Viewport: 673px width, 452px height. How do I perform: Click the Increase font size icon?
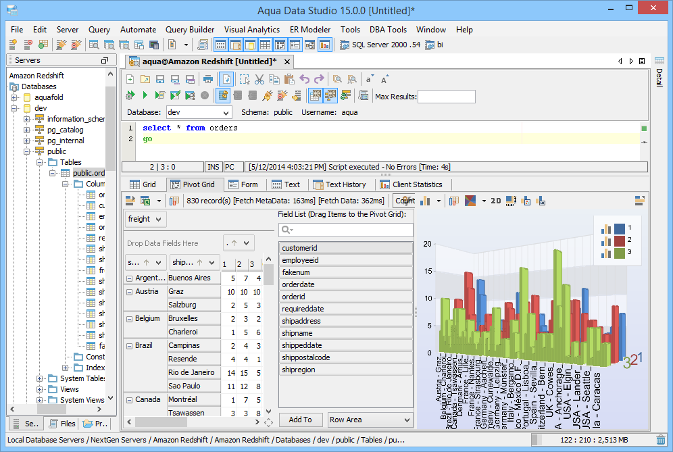coord(384,80)
